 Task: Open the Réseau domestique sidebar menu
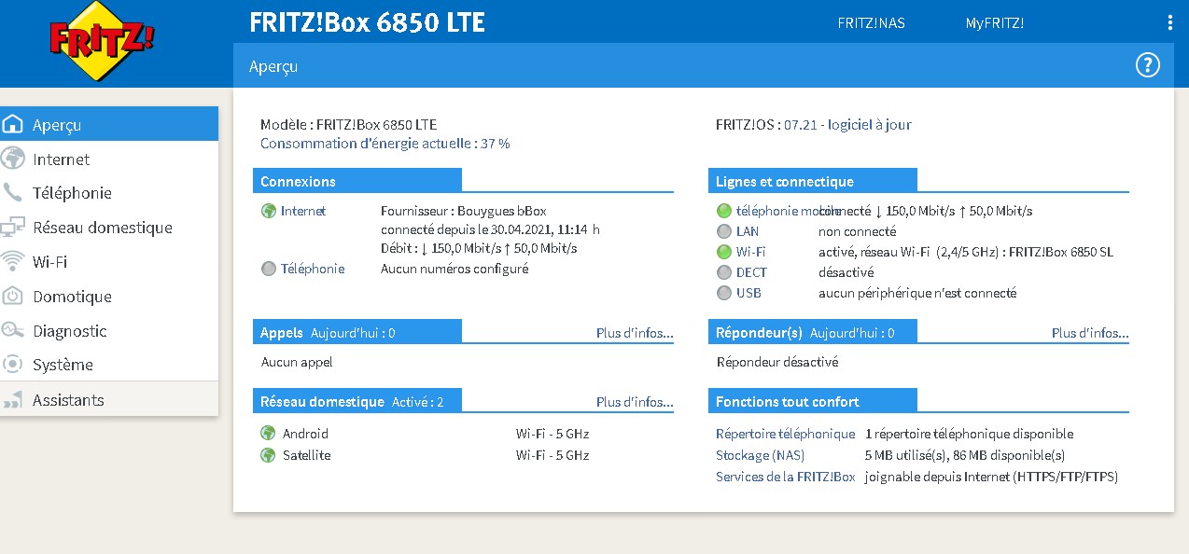[x=109, y=228]
